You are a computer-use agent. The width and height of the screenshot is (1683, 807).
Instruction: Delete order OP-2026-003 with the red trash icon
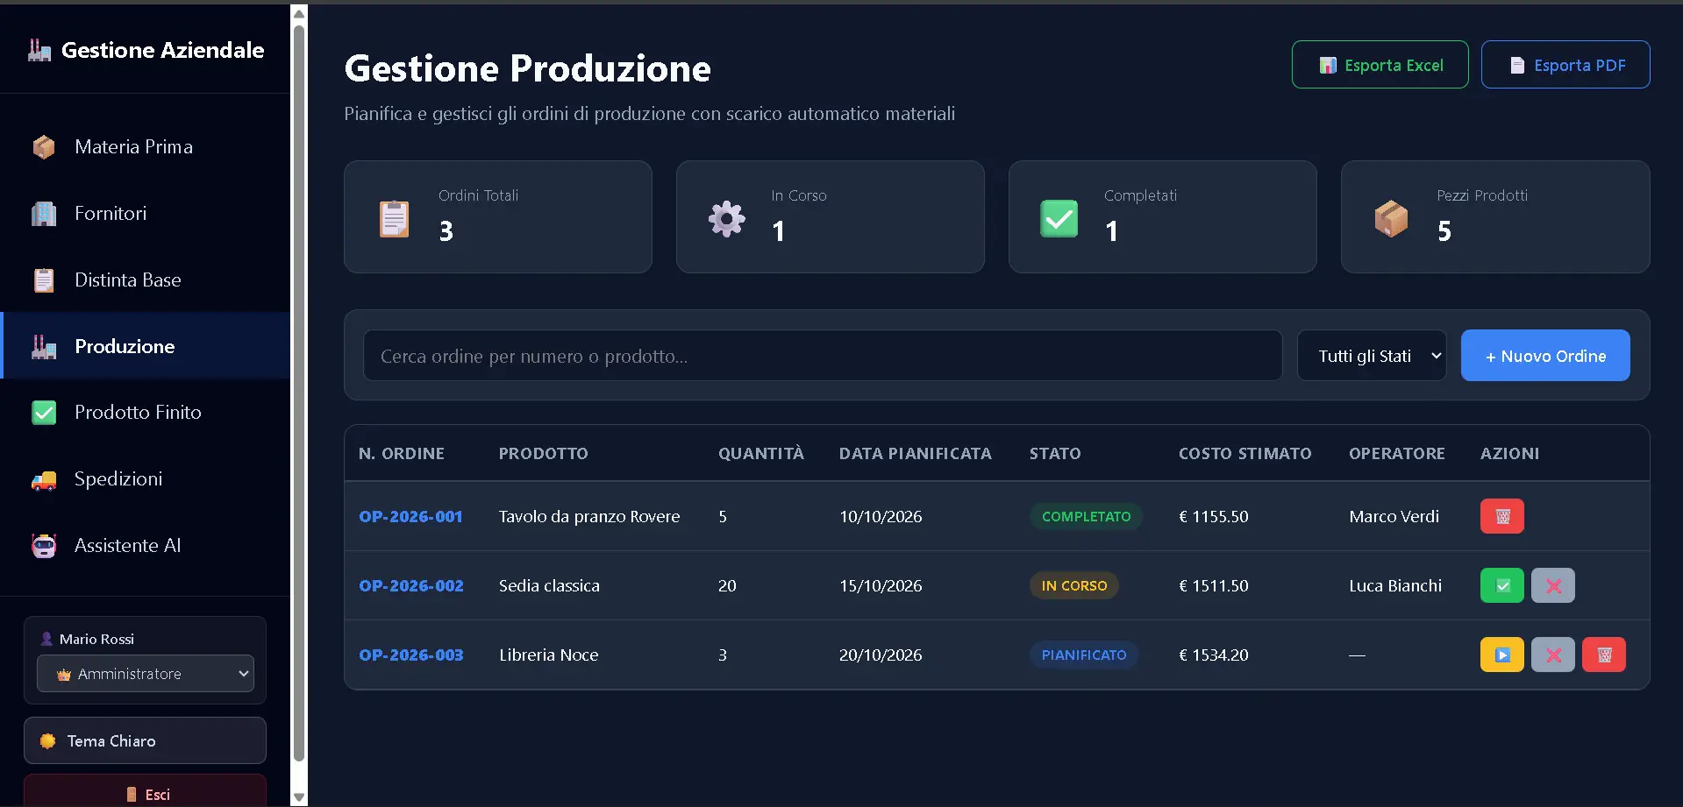pos(1603,655)
